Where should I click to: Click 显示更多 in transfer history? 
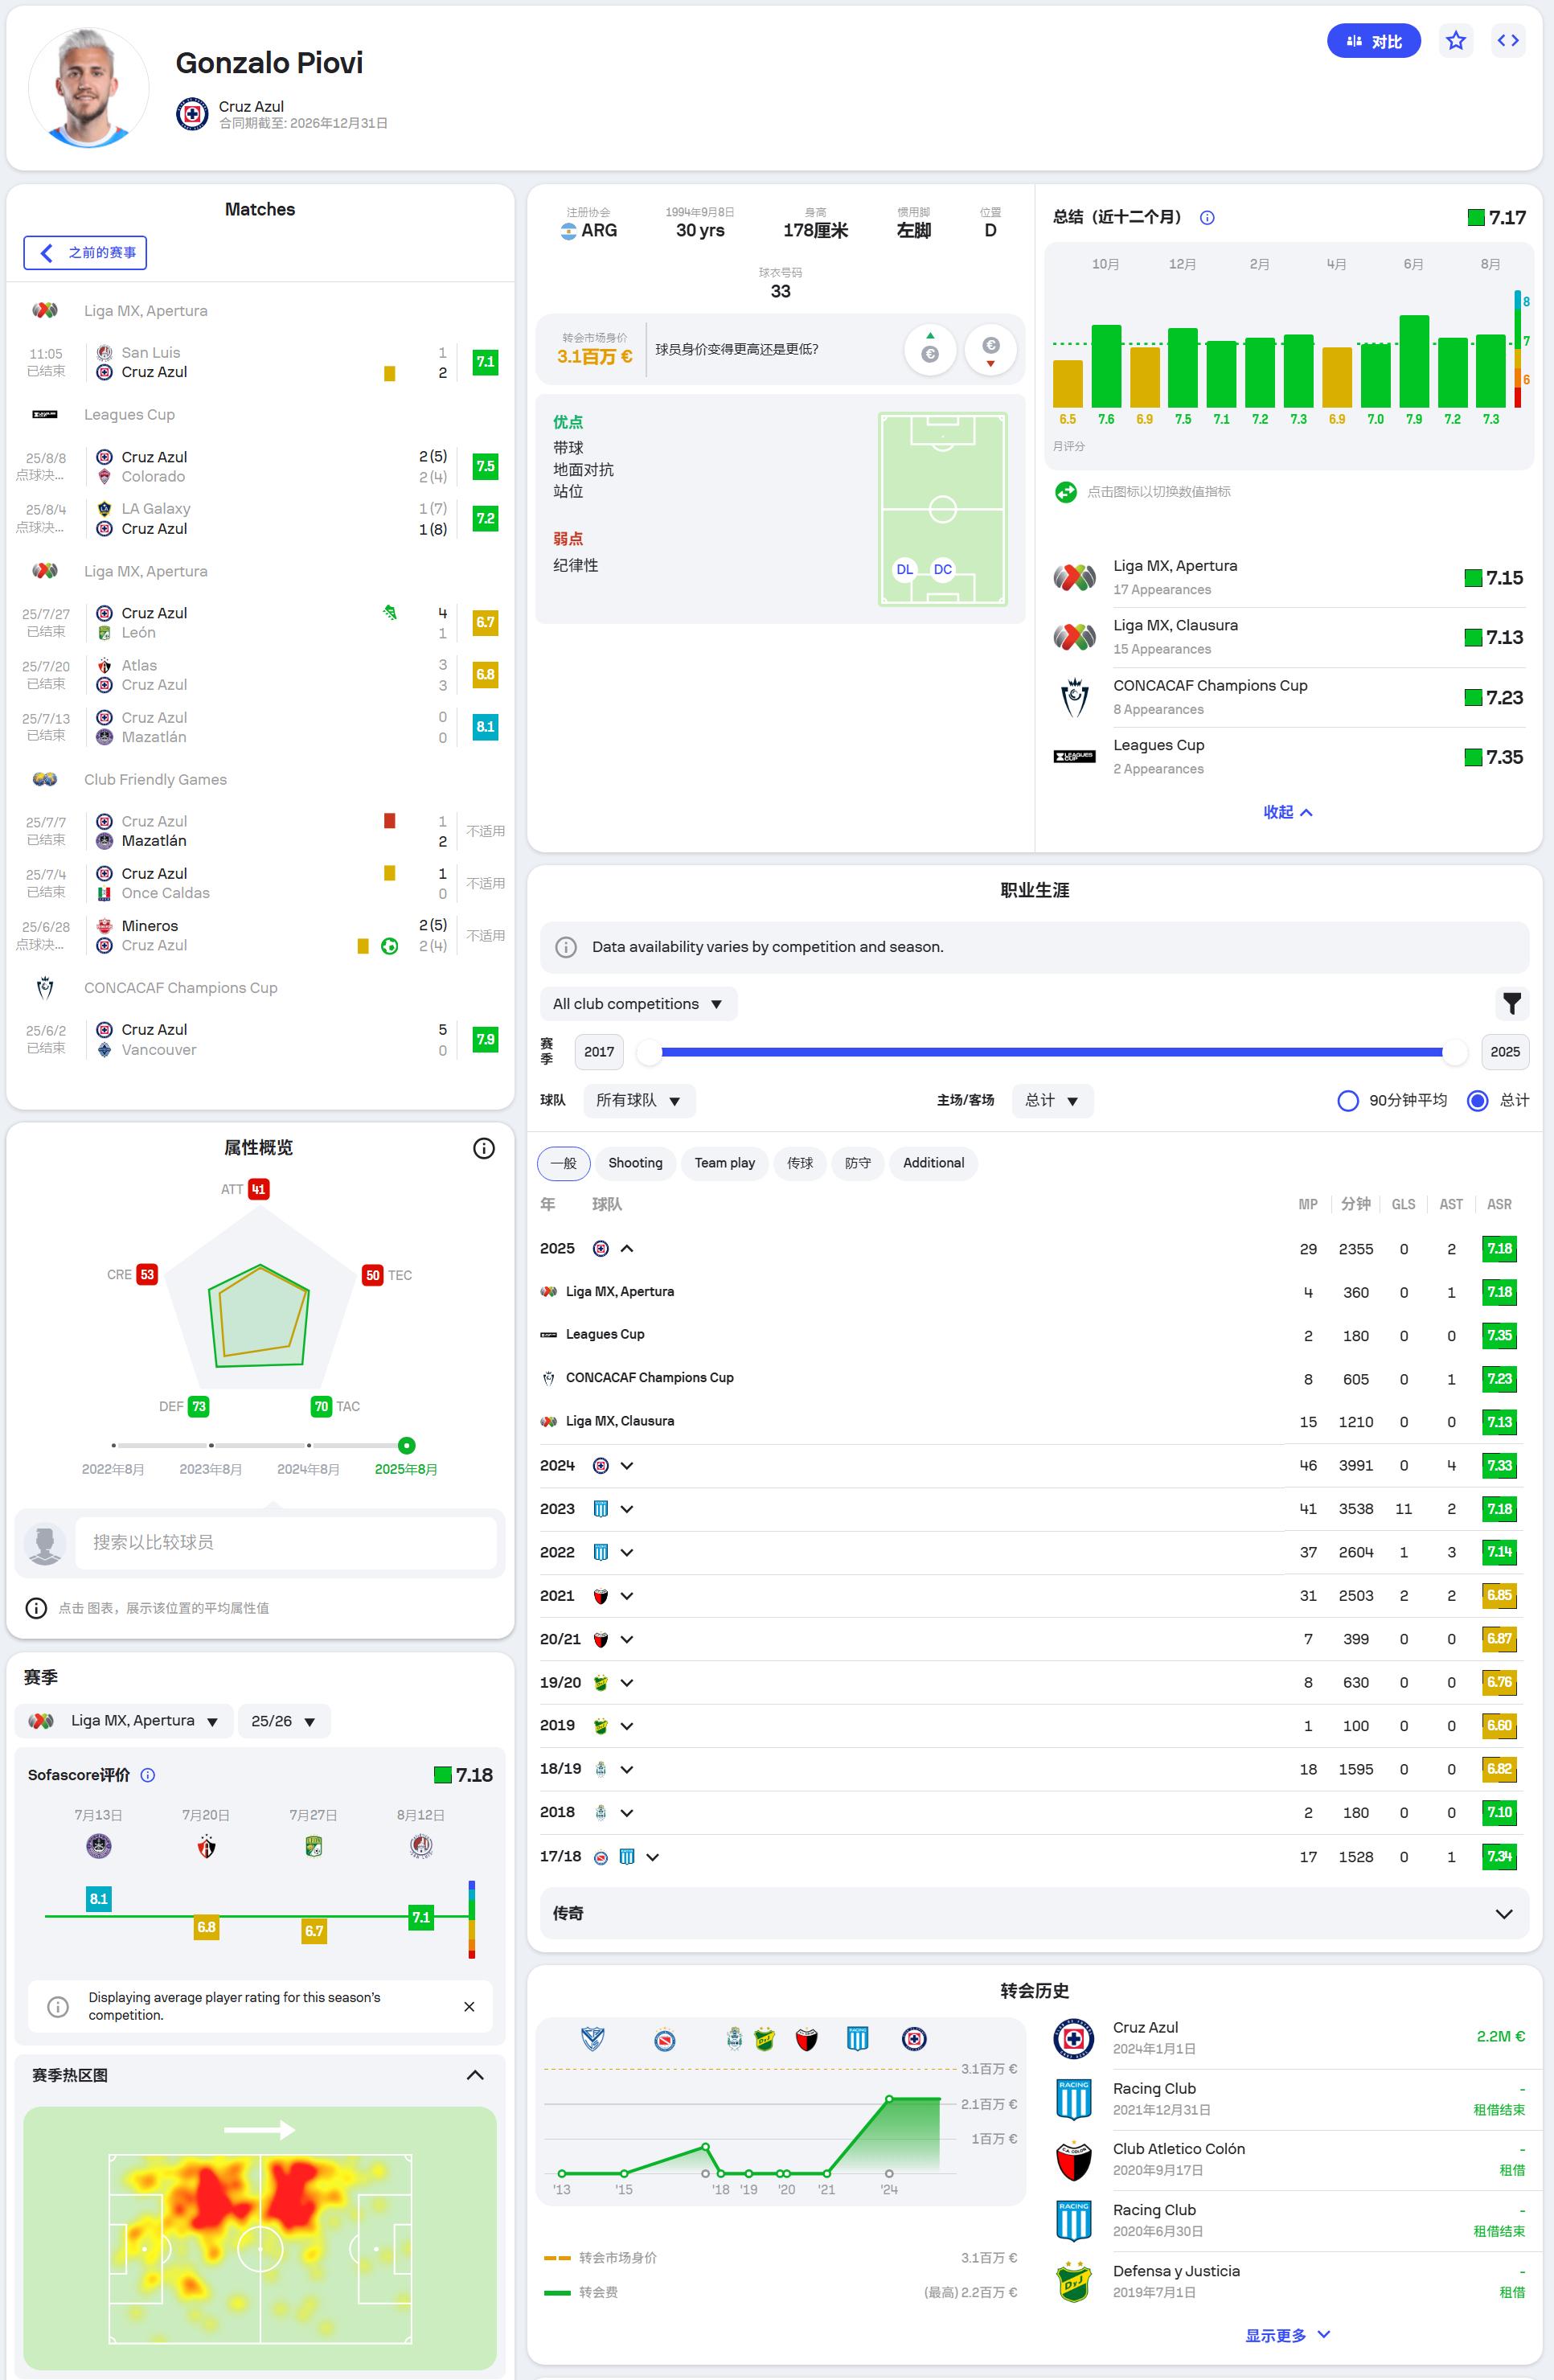pos(1287,2335)
